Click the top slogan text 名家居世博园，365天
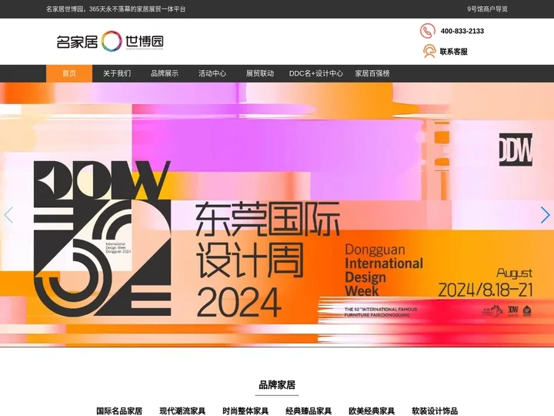The image size is (554, 416). (x=116, y=9)
